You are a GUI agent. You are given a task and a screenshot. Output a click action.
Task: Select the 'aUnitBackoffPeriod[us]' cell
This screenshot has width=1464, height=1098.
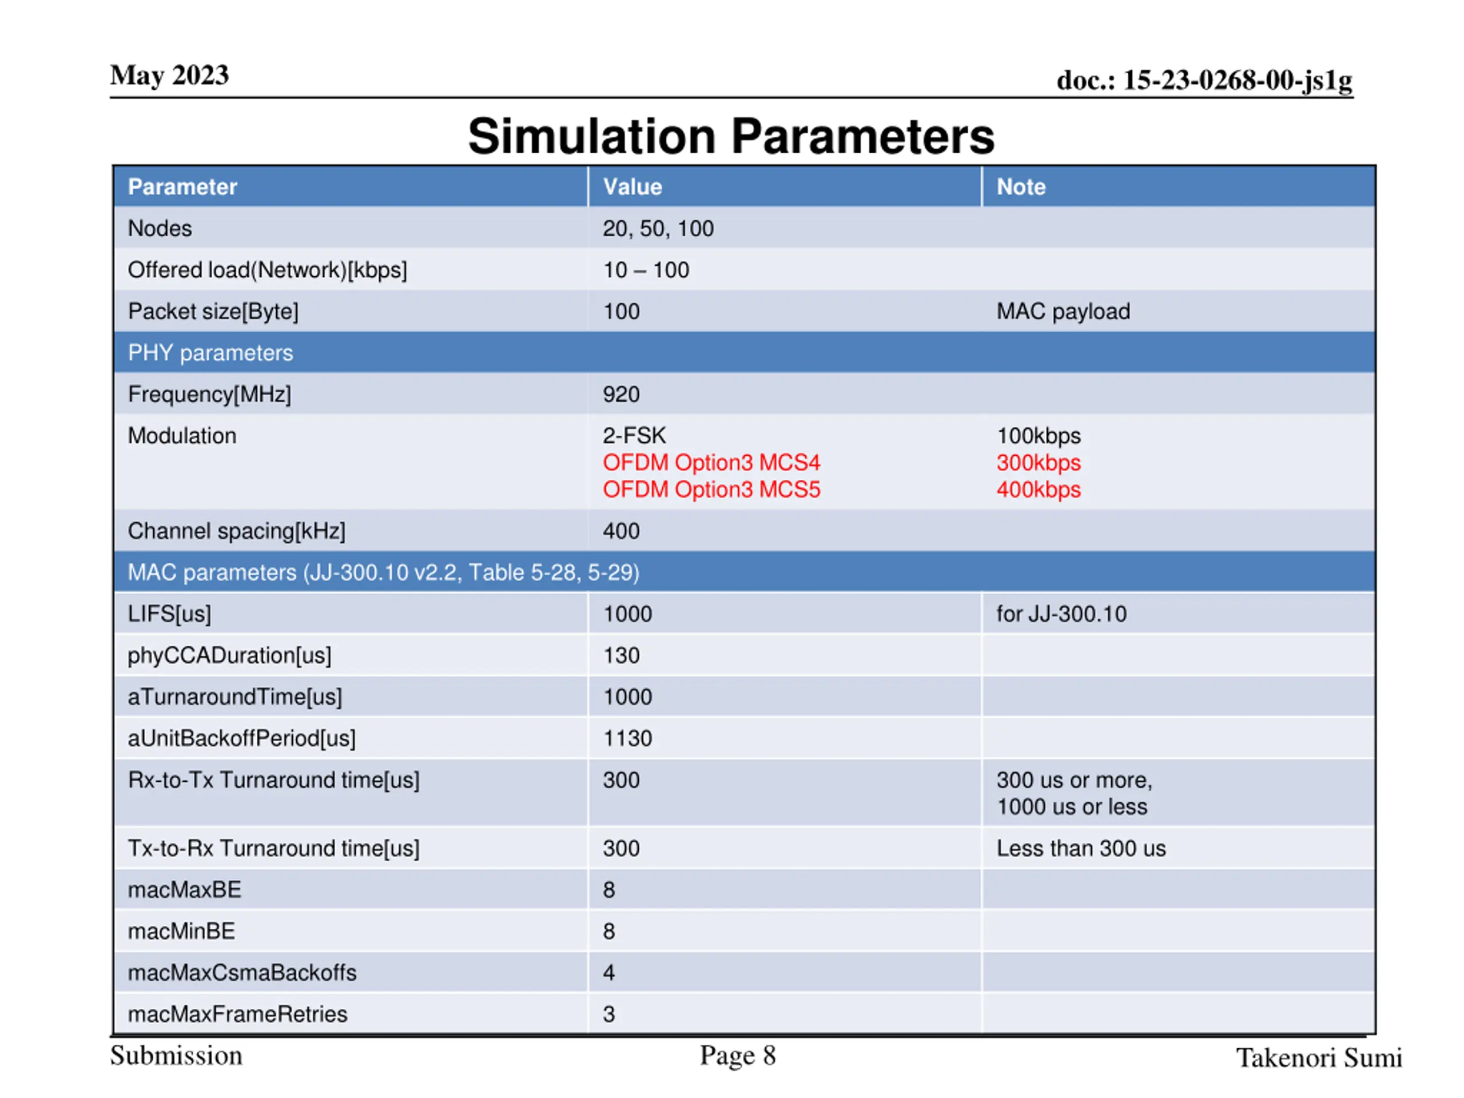[351, 738]
